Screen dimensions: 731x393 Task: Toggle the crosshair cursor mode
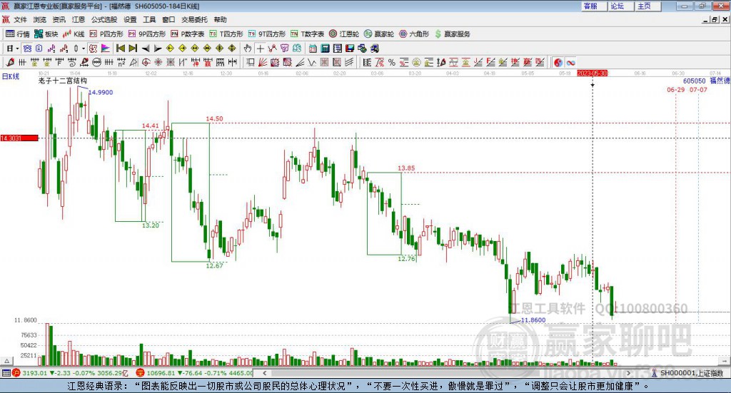click(260, 49)
